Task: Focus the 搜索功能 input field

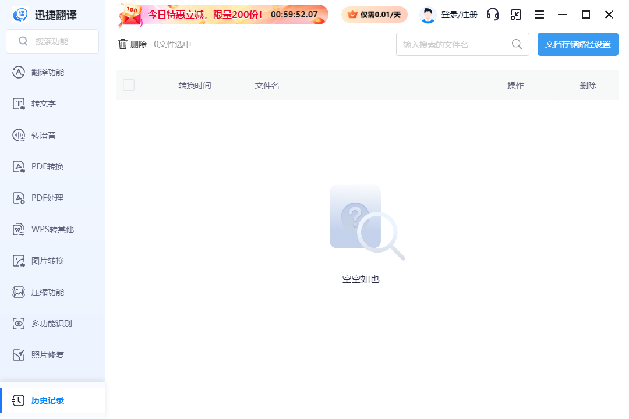Action: [x=52, y=41]
